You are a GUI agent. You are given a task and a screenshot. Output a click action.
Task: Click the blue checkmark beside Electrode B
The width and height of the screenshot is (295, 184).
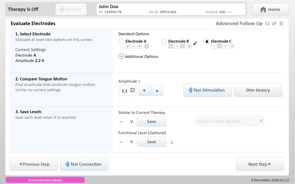[x=195, y=43]
